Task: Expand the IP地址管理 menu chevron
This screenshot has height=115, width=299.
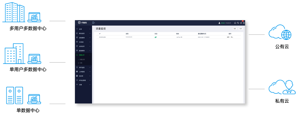Action: pos(90,80)
